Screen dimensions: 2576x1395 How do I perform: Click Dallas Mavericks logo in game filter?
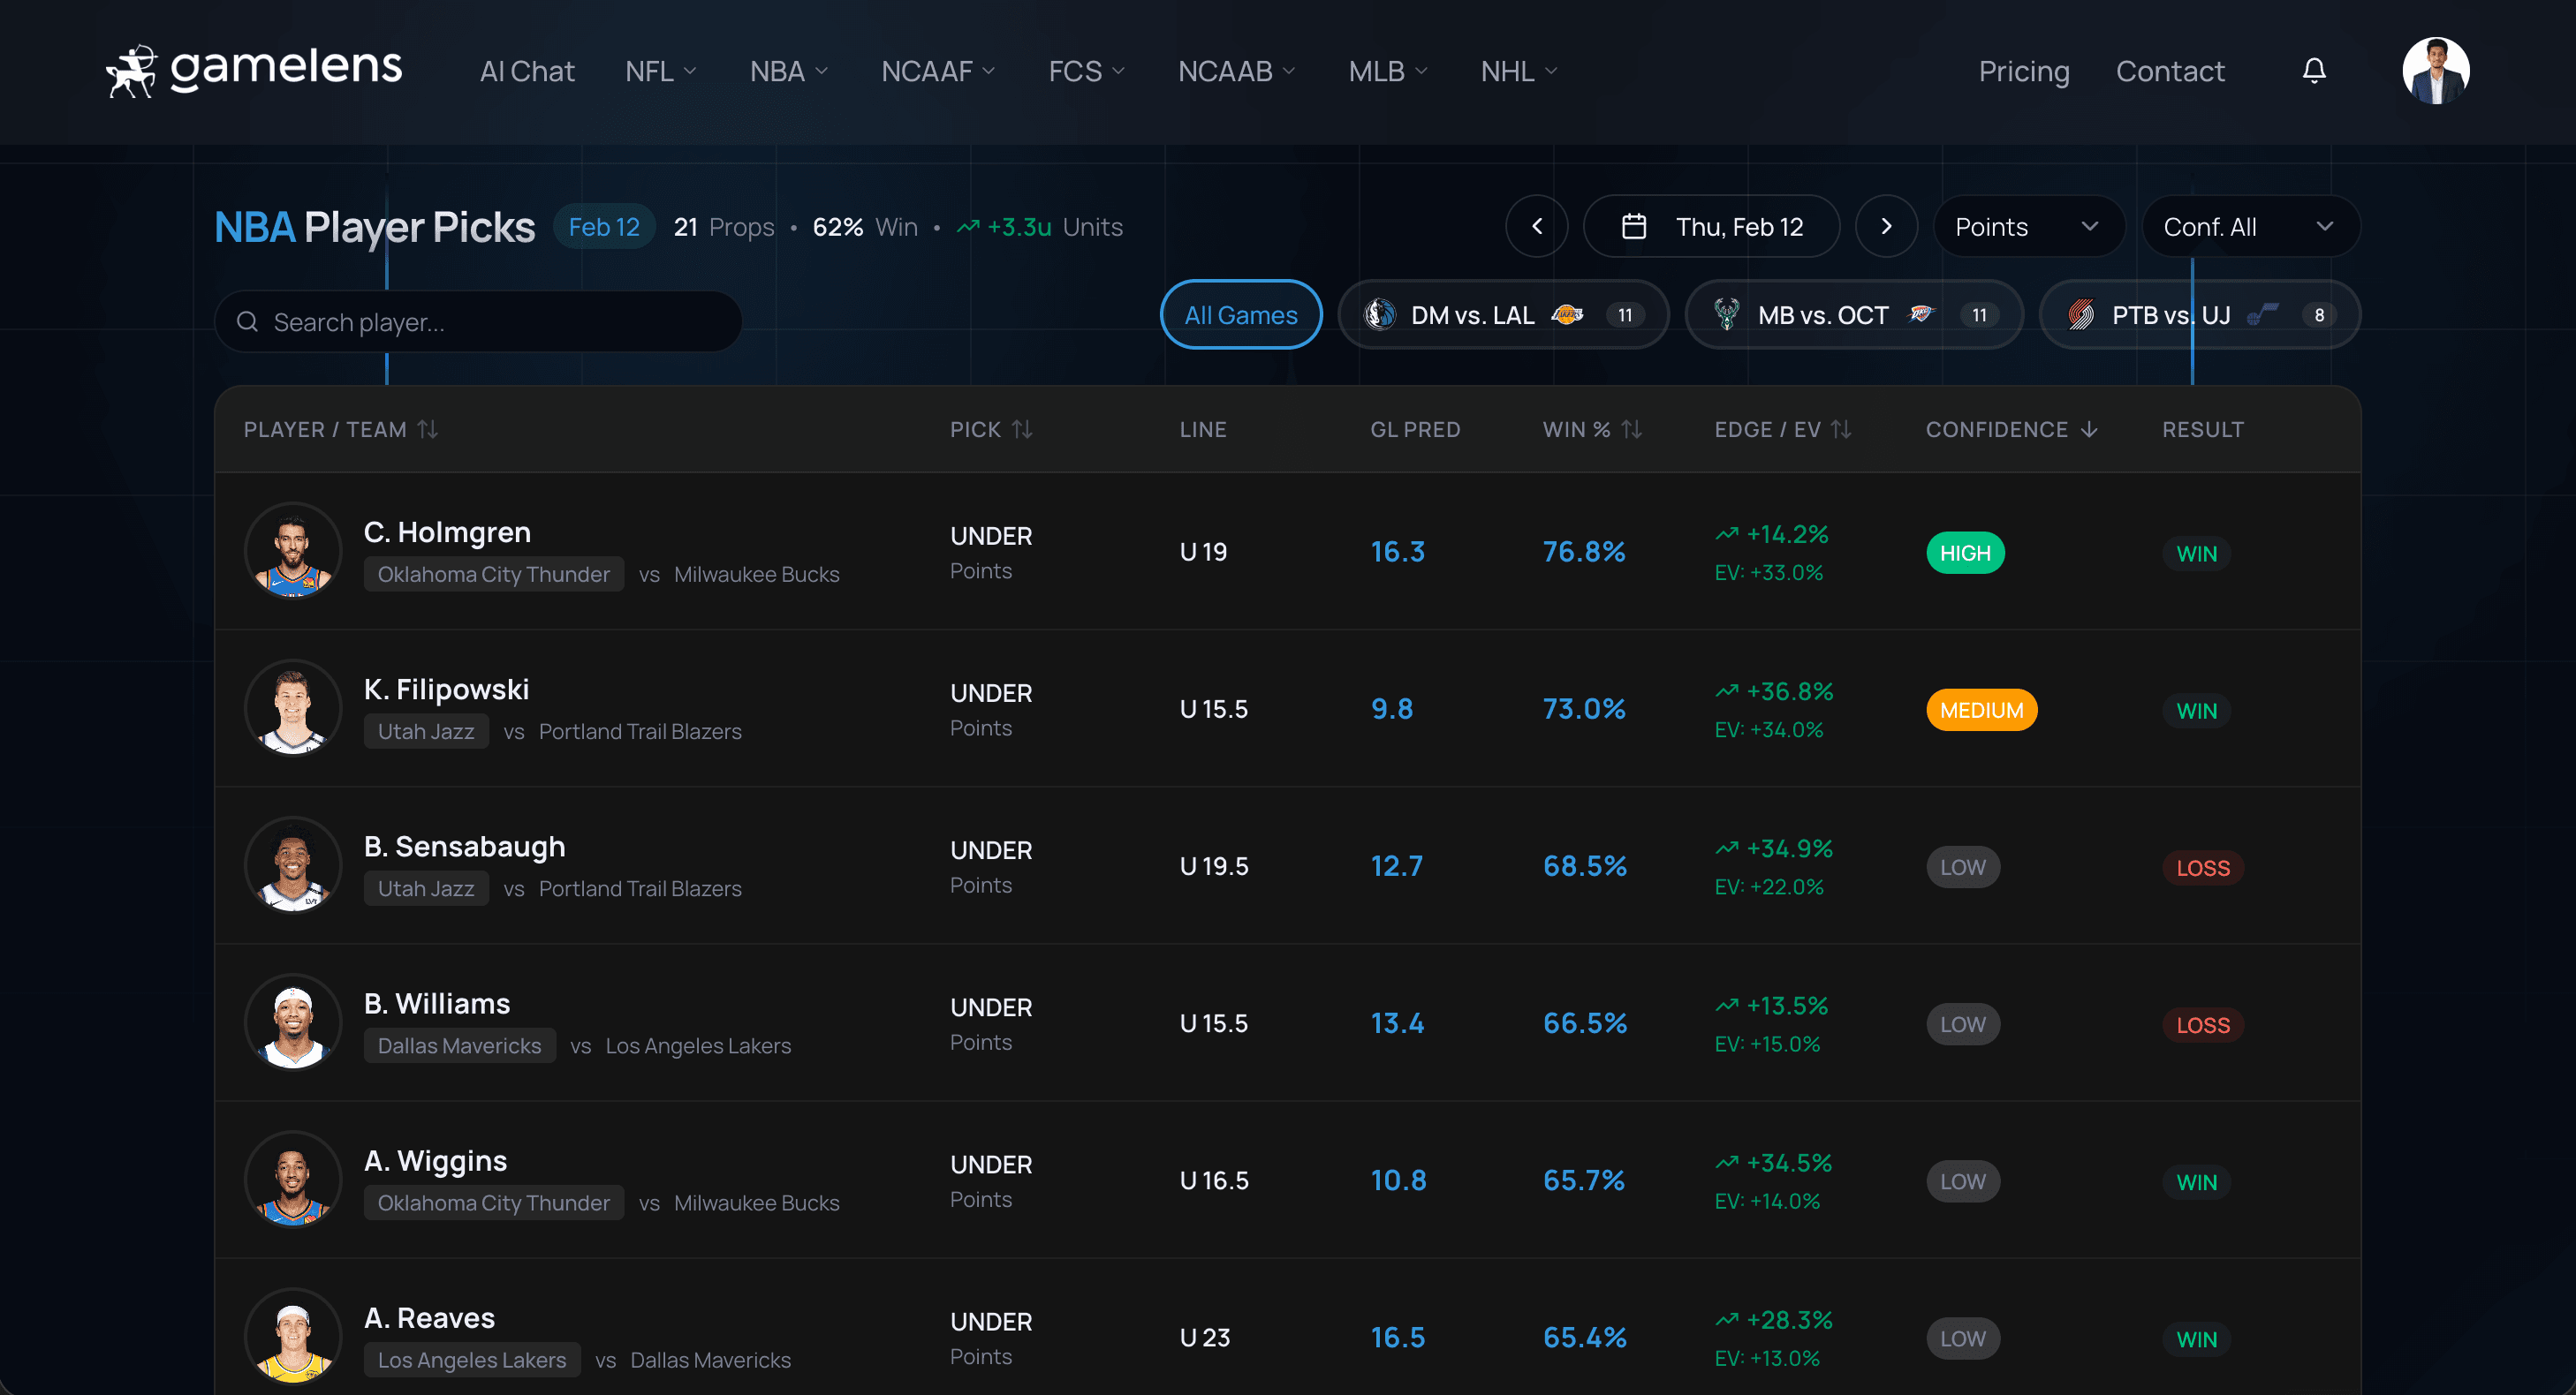[x=1380, y=315]
